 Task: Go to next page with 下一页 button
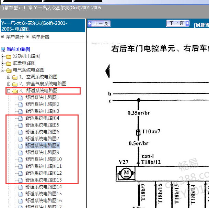178,23
